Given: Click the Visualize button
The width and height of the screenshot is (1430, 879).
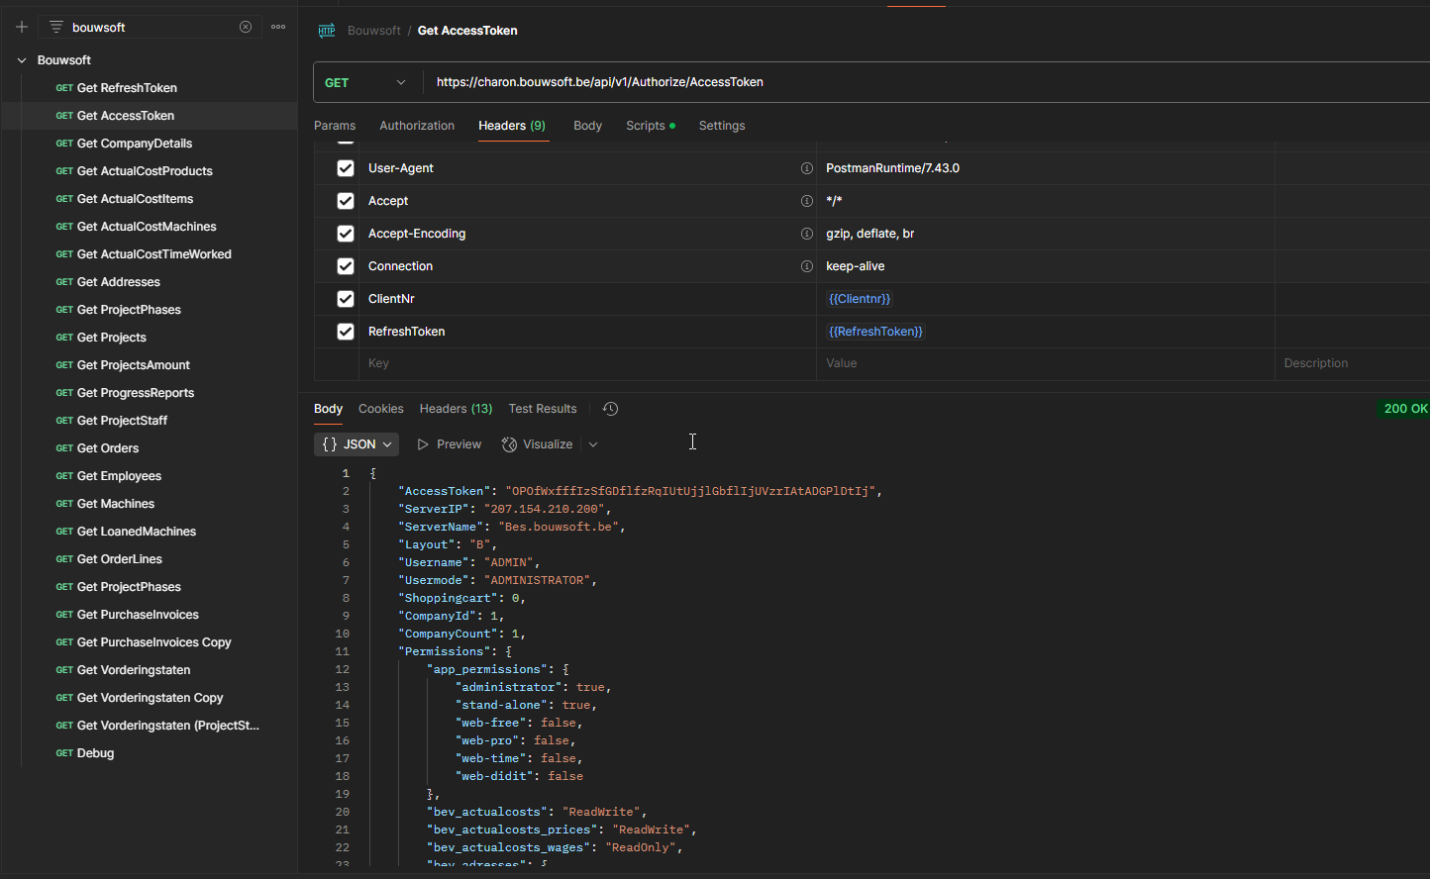Looking at the screenshot, I should (x=538, y=444).
